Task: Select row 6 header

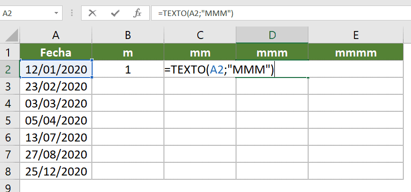Action: 10,137
